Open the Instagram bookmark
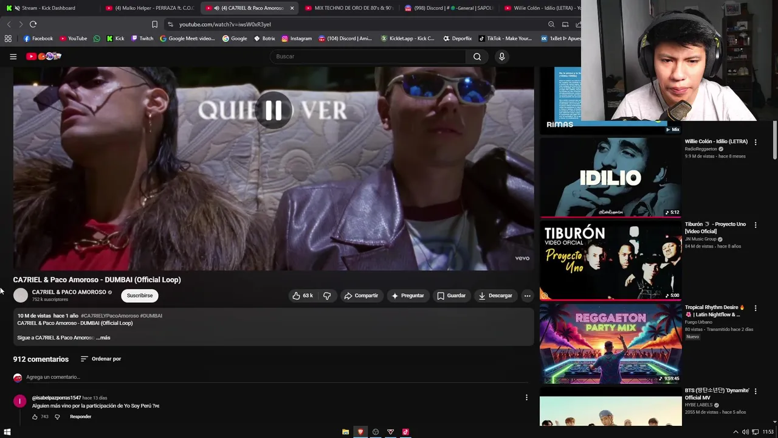This screenshot has height=438, width=778. coord(297,38)
